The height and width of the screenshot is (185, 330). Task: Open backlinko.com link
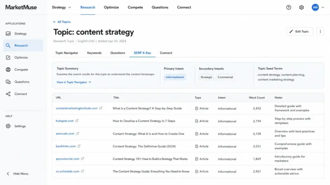tap(66, 146)
